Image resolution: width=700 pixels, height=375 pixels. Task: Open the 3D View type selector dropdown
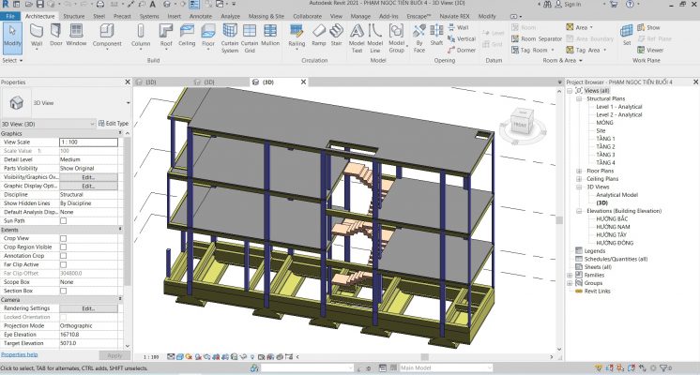pyautogui.click(x=126, y=103)
